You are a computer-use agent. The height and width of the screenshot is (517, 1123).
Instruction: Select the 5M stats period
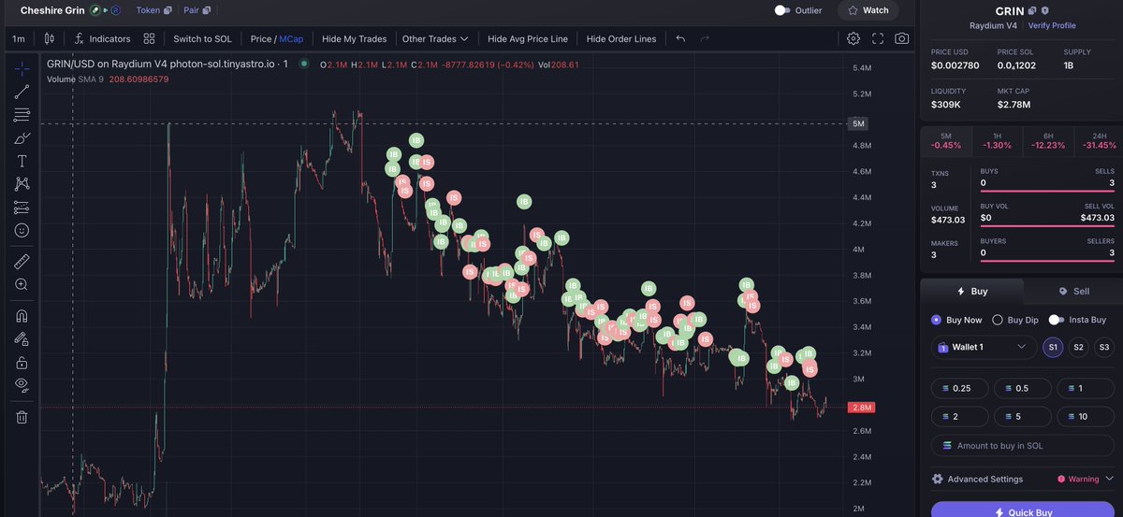pos(946,140)
